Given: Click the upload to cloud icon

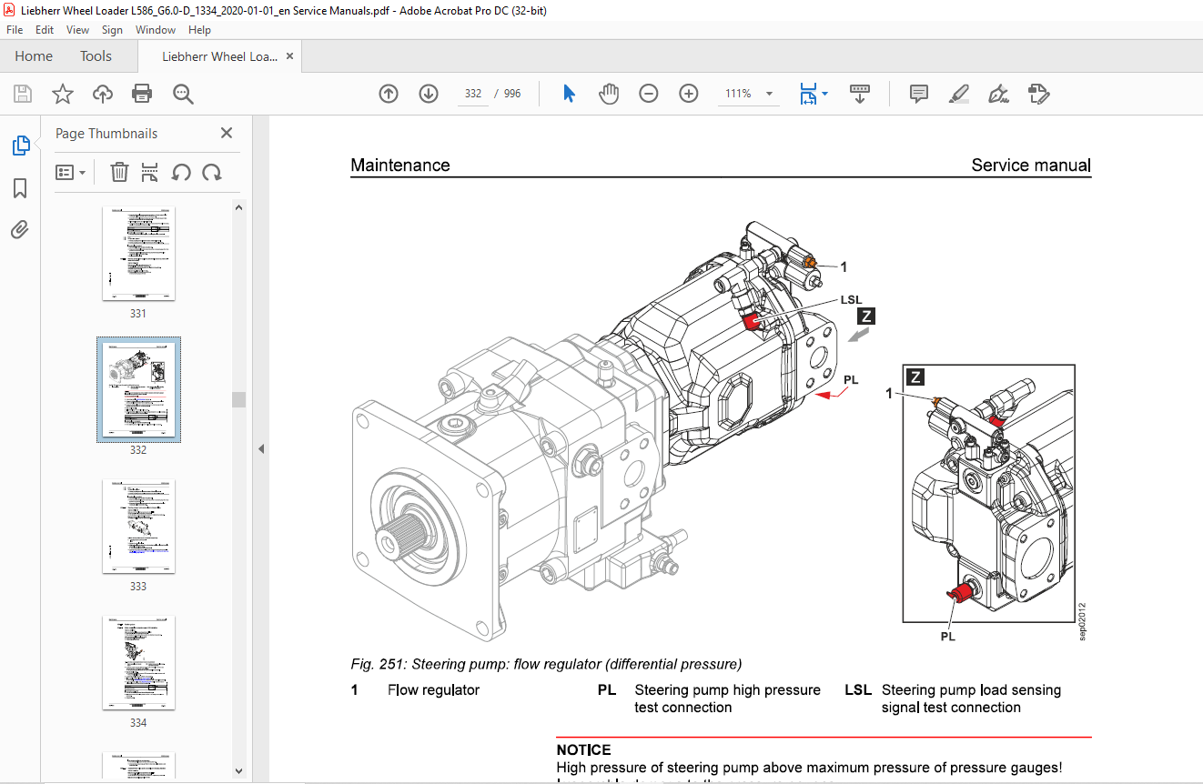Looking at the screenshot, I should pos(103,94).
